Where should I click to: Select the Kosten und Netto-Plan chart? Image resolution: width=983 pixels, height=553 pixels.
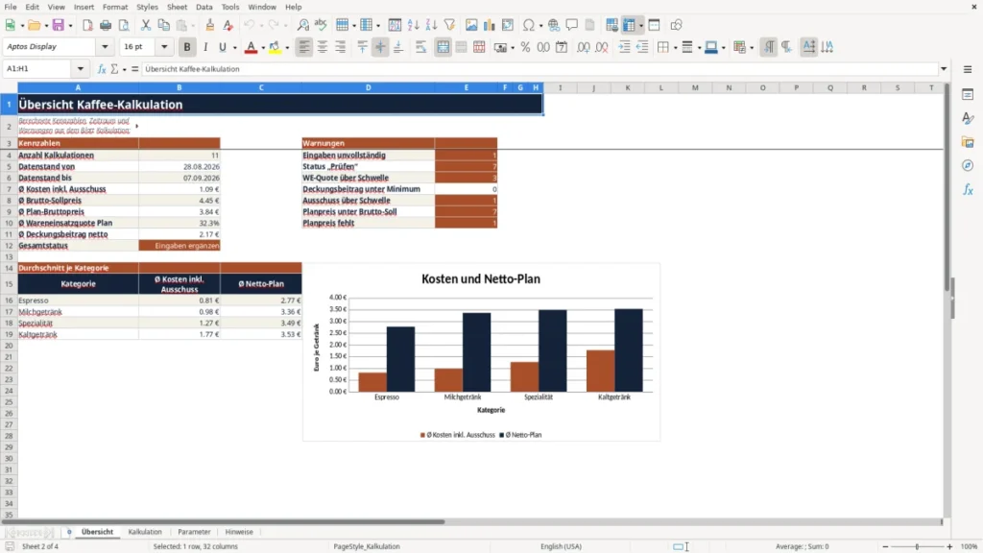tap(482, 352)
